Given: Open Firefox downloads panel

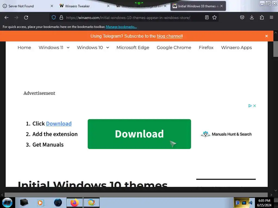Looking at the screenshot, I should 252,17.
